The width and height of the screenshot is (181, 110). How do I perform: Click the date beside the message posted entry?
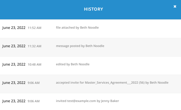[x=14, y=46]
